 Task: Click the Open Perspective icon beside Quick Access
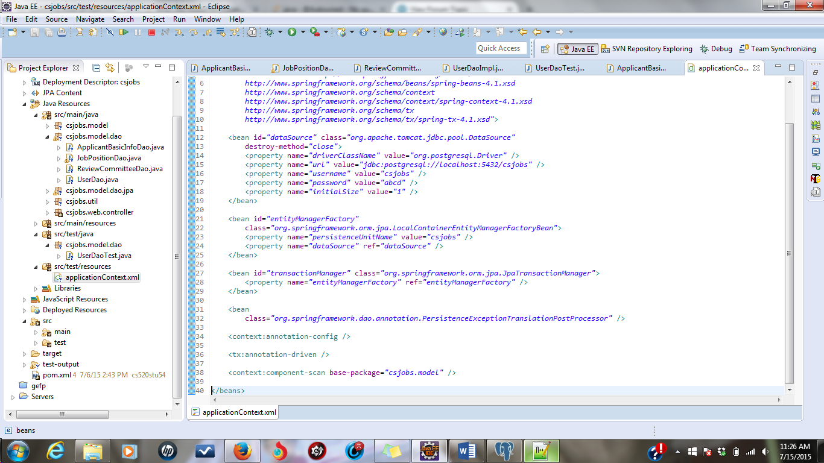(x=545, y=49)
